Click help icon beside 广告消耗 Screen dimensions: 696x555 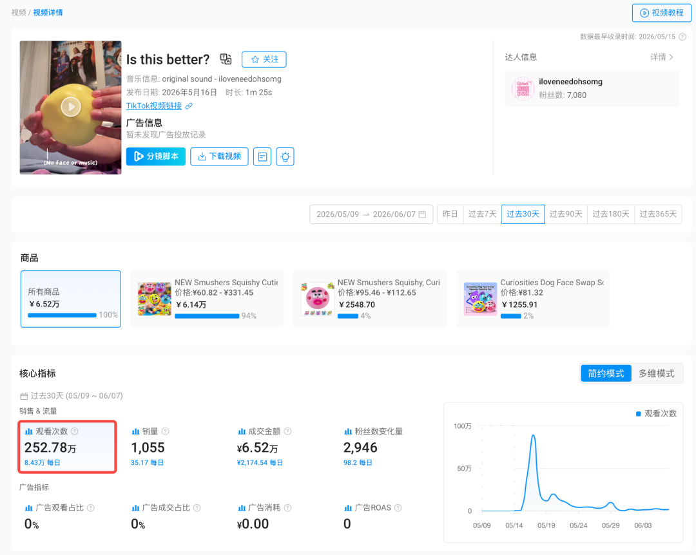287,508
